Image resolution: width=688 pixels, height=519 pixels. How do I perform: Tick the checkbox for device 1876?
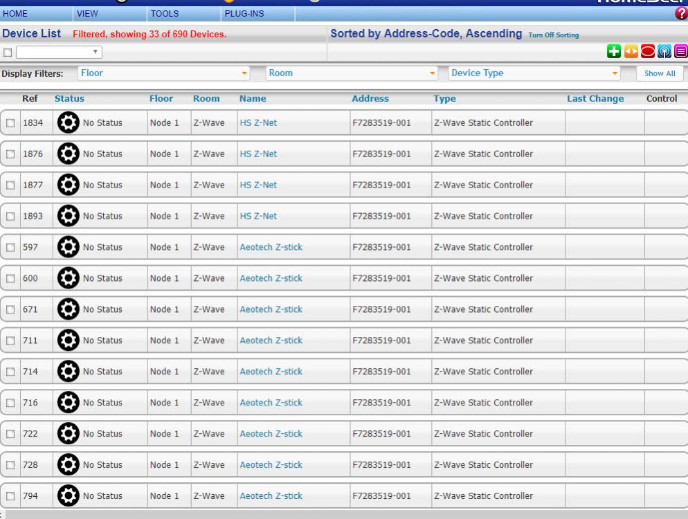pyautogui.click(x=10, y=154)
